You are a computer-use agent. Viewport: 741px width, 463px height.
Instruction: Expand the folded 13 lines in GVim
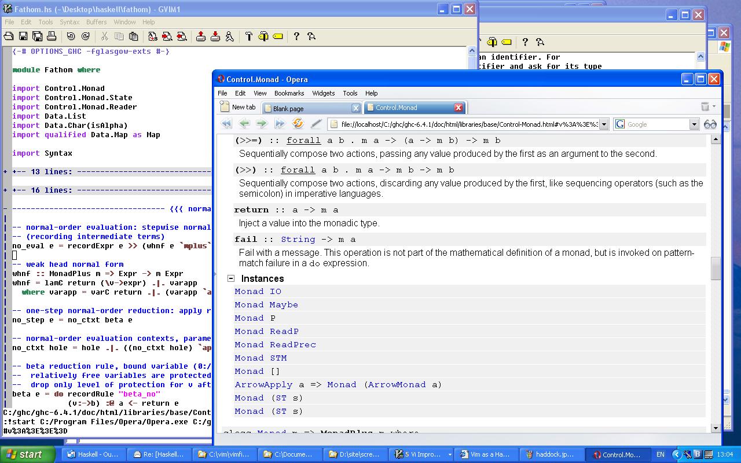6,171
